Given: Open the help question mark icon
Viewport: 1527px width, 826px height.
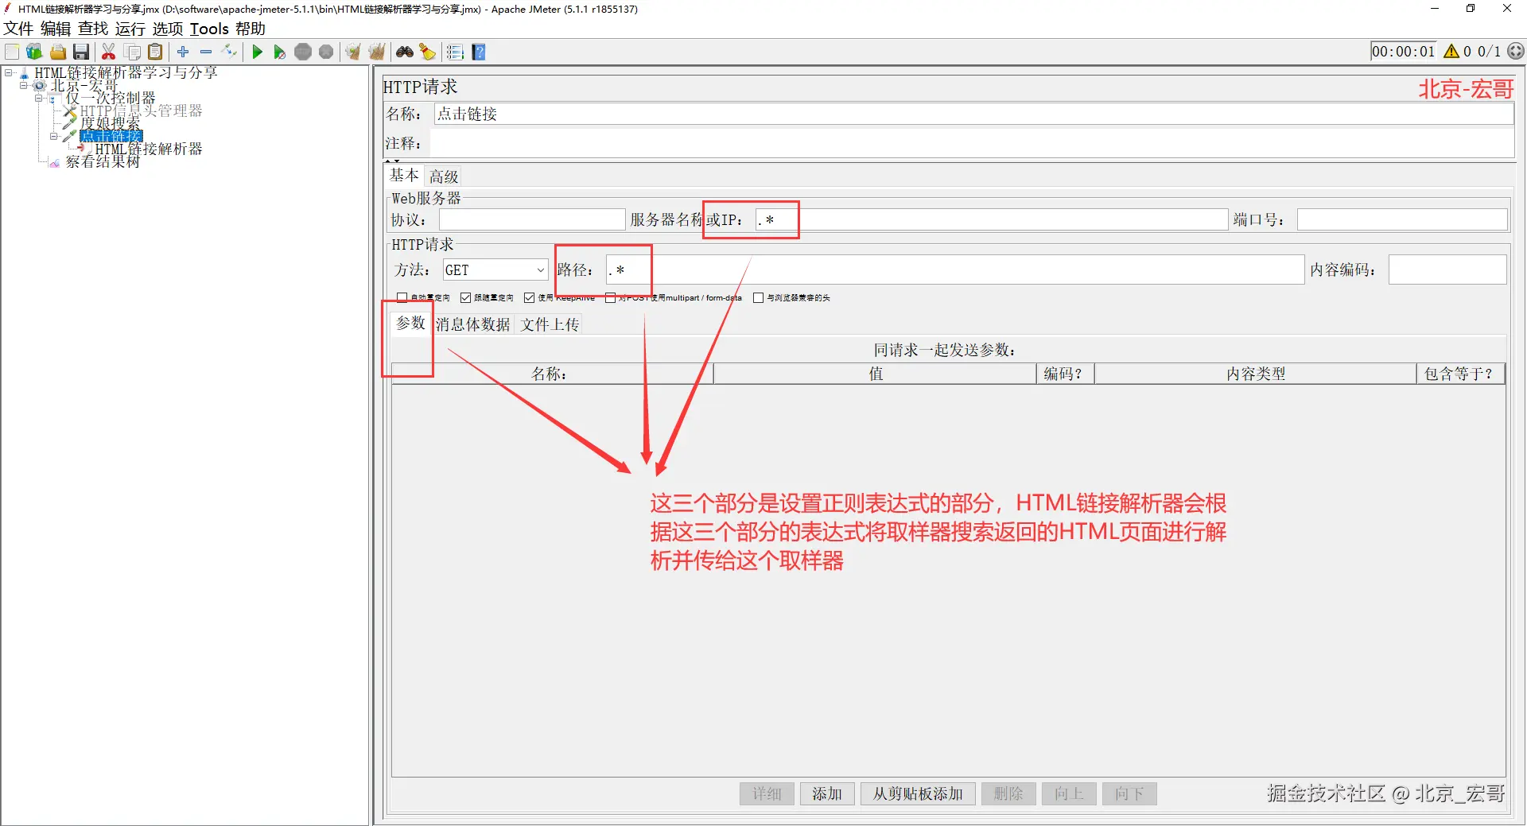Looking at the screenshot, I should 479,52.
